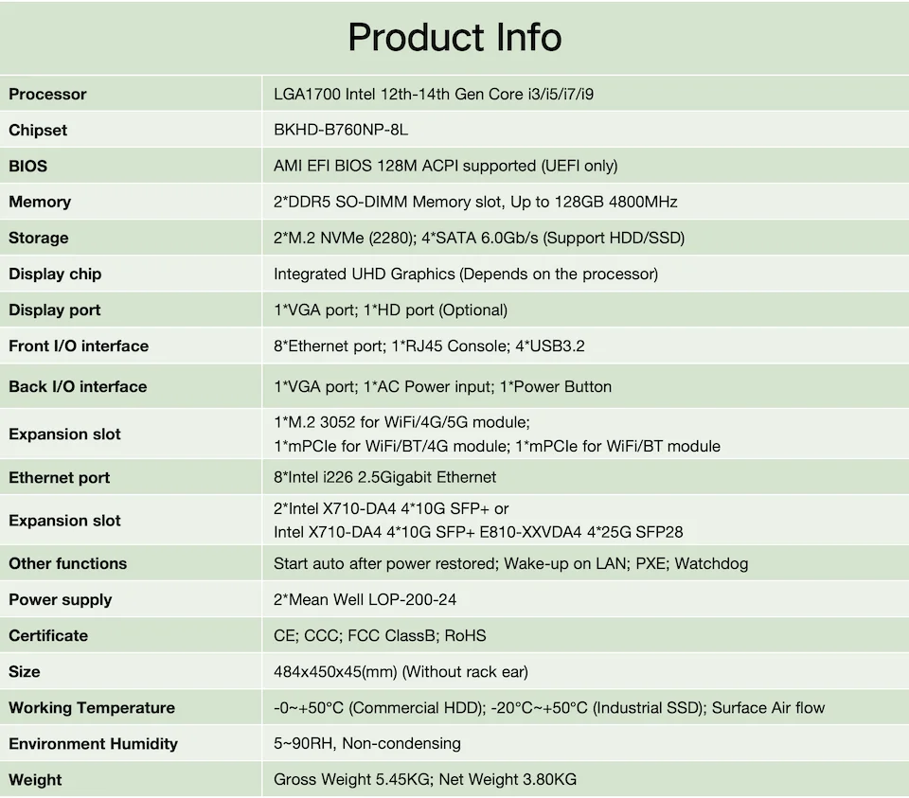Select the DDR5 SO-DIMM memory specification
Image resolution: width=909 pixels, height=798 pixels.
tap(475, 202)
